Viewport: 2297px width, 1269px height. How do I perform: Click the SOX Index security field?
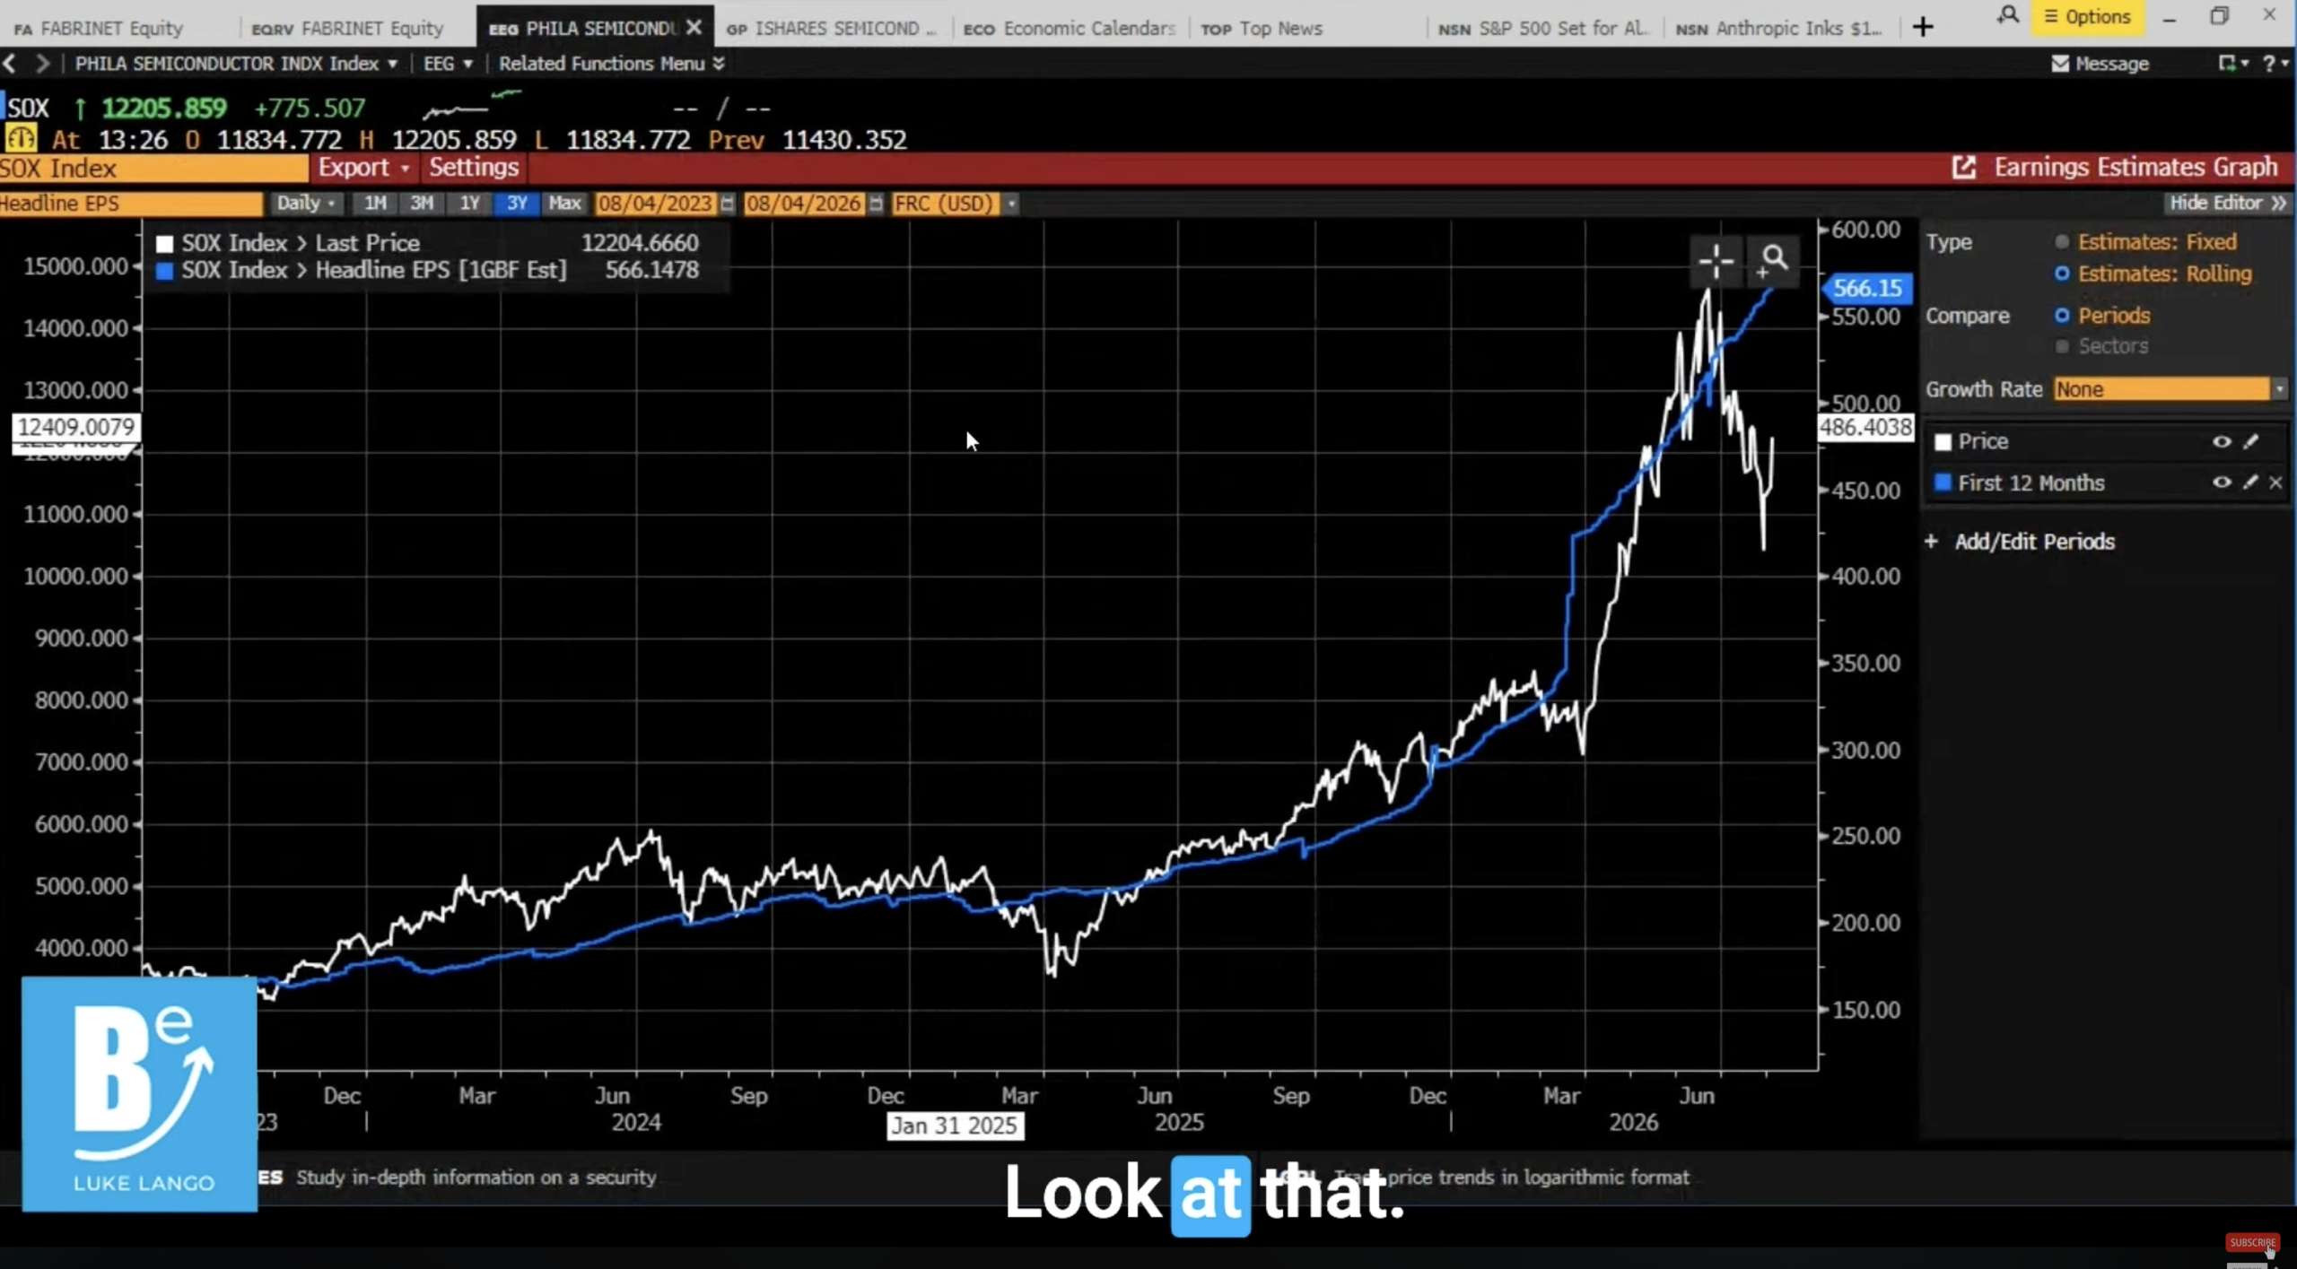pos(153,169)
